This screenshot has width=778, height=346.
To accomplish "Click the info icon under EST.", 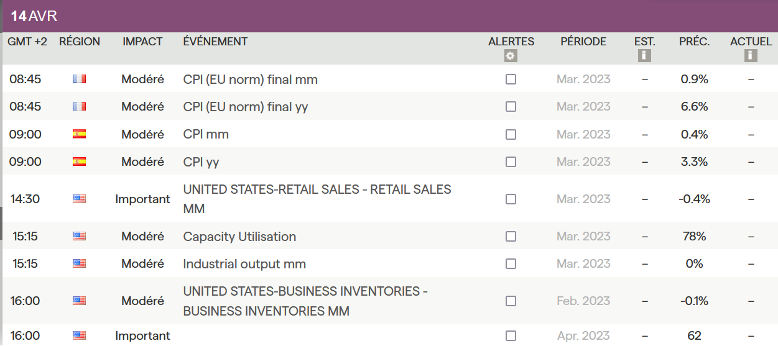I will (644, 56).
